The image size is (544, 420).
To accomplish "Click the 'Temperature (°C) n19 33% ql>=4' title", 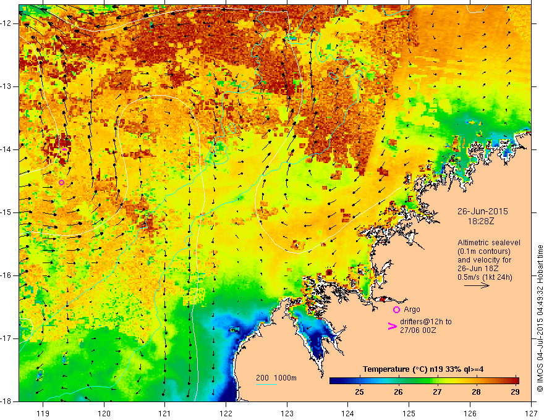I will 423,369.
